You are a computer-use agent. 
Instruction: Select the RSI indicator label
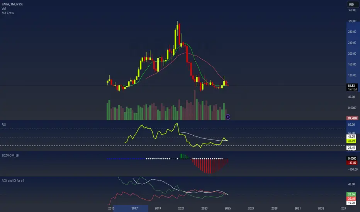(4, 125)
